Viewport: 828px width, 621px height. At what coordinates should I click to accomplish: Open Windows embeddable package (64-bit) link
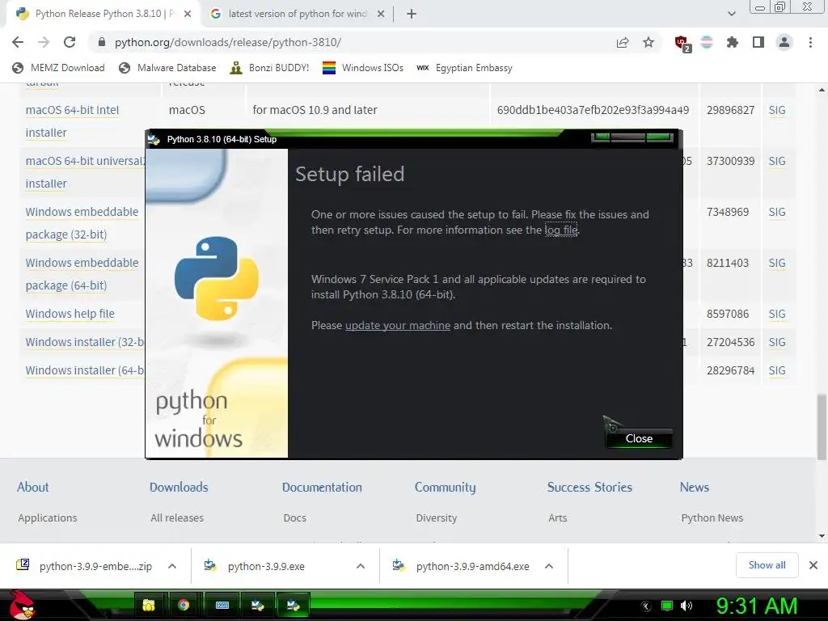coord(82,273)
